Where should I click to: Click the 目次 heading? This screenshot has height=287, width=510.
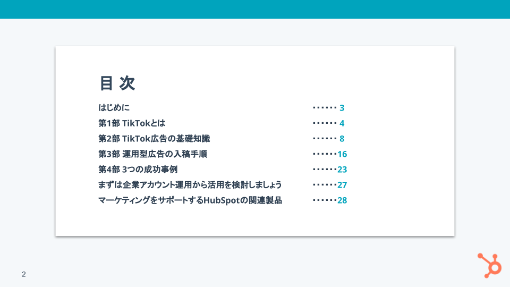tap(117, 83)
